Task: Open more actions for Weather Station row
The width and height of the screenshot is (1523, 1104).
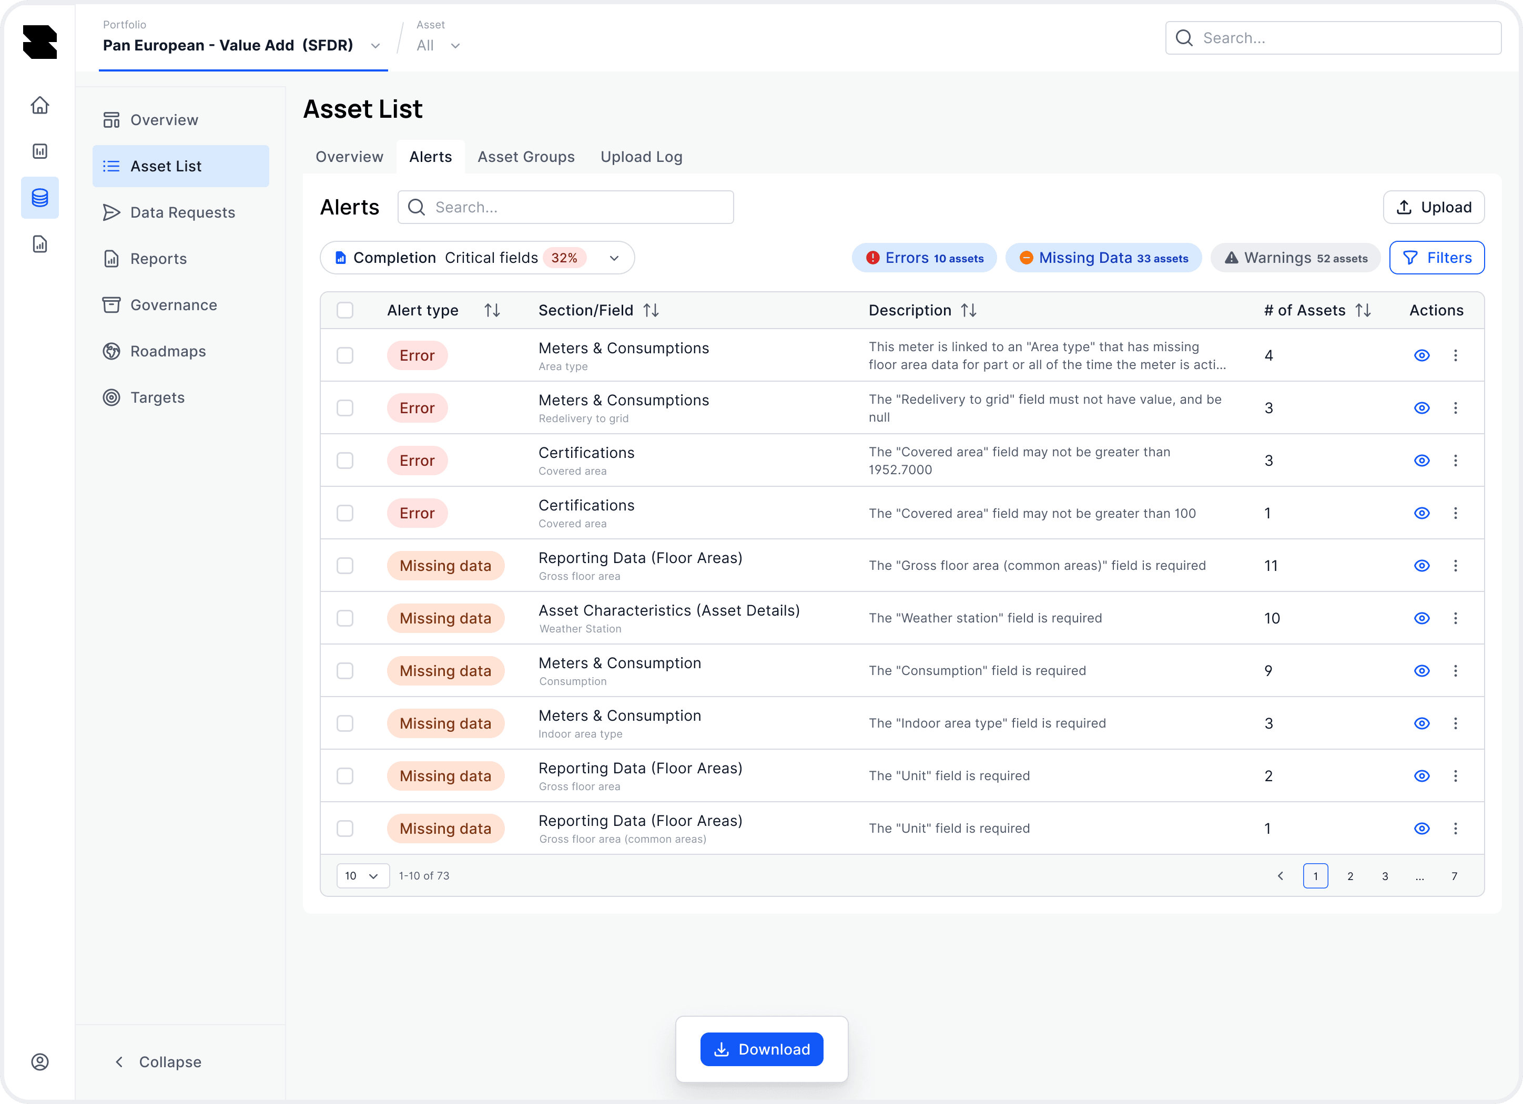Action: [1455, 618]
